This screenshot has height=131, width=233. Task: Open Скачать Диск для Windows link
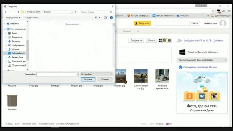click(x=202, y=52)
